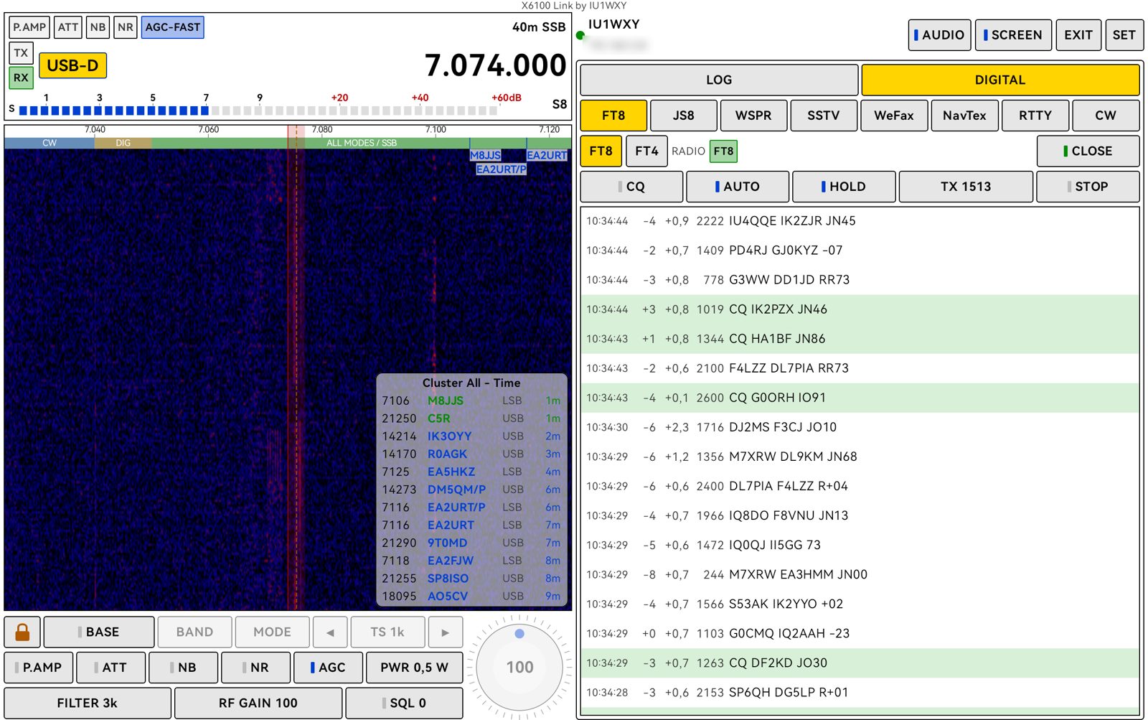Open the MODE selector
The width and height of the screenshot is (1148, 720).
point(272,632)
